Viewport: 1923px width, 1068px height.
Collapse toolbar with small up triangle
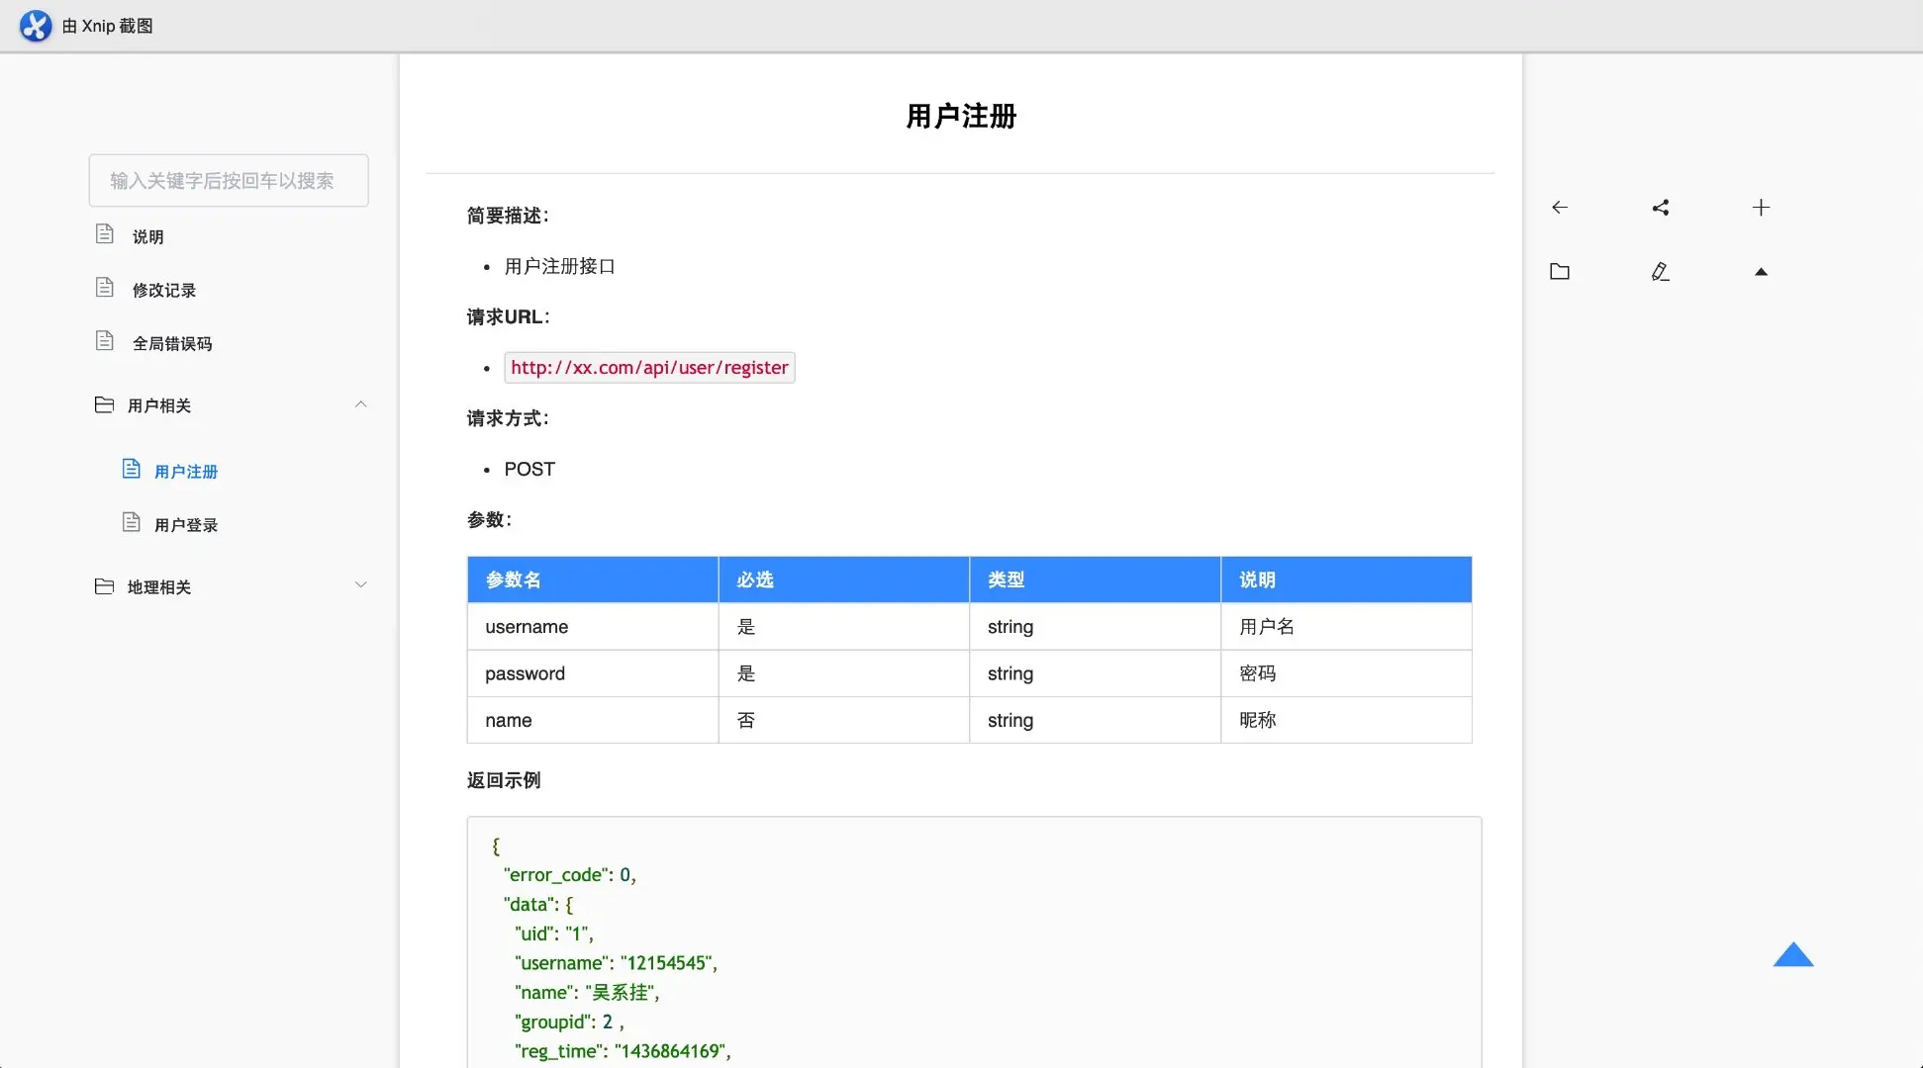tap(1761, 272)
